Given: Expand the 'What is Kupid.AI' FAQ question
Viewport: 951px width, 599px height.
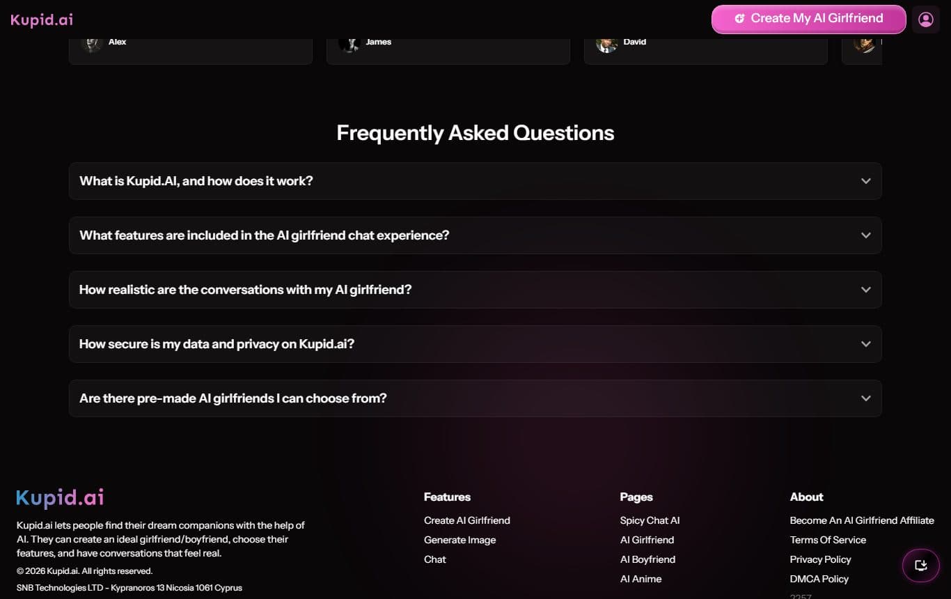Looking at the screenshot, I should point(475,181).
